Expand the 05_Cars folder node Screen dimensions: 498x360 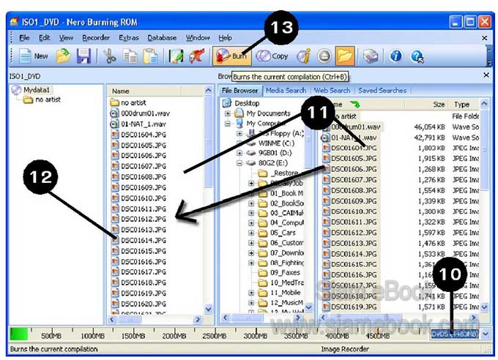(x=251, y=233)
